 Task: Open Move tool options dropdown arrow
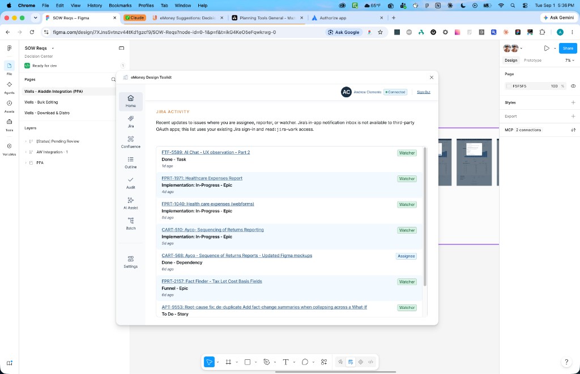coord(217,362)
